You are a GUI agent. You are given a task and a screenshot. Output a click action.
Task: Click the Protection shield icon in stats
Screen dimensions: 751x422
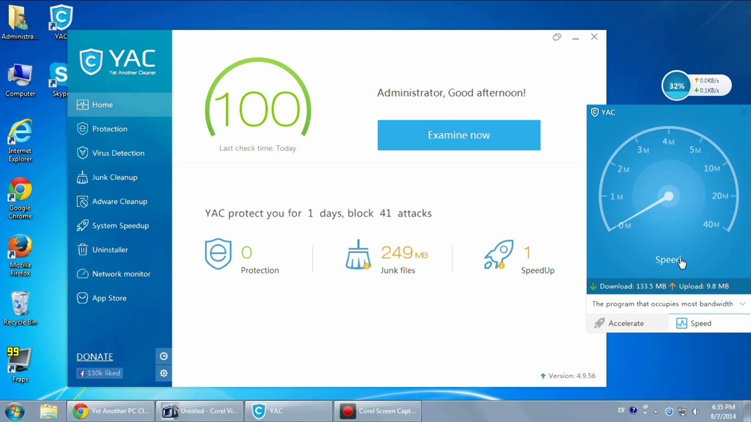click(x=218, y=254)
